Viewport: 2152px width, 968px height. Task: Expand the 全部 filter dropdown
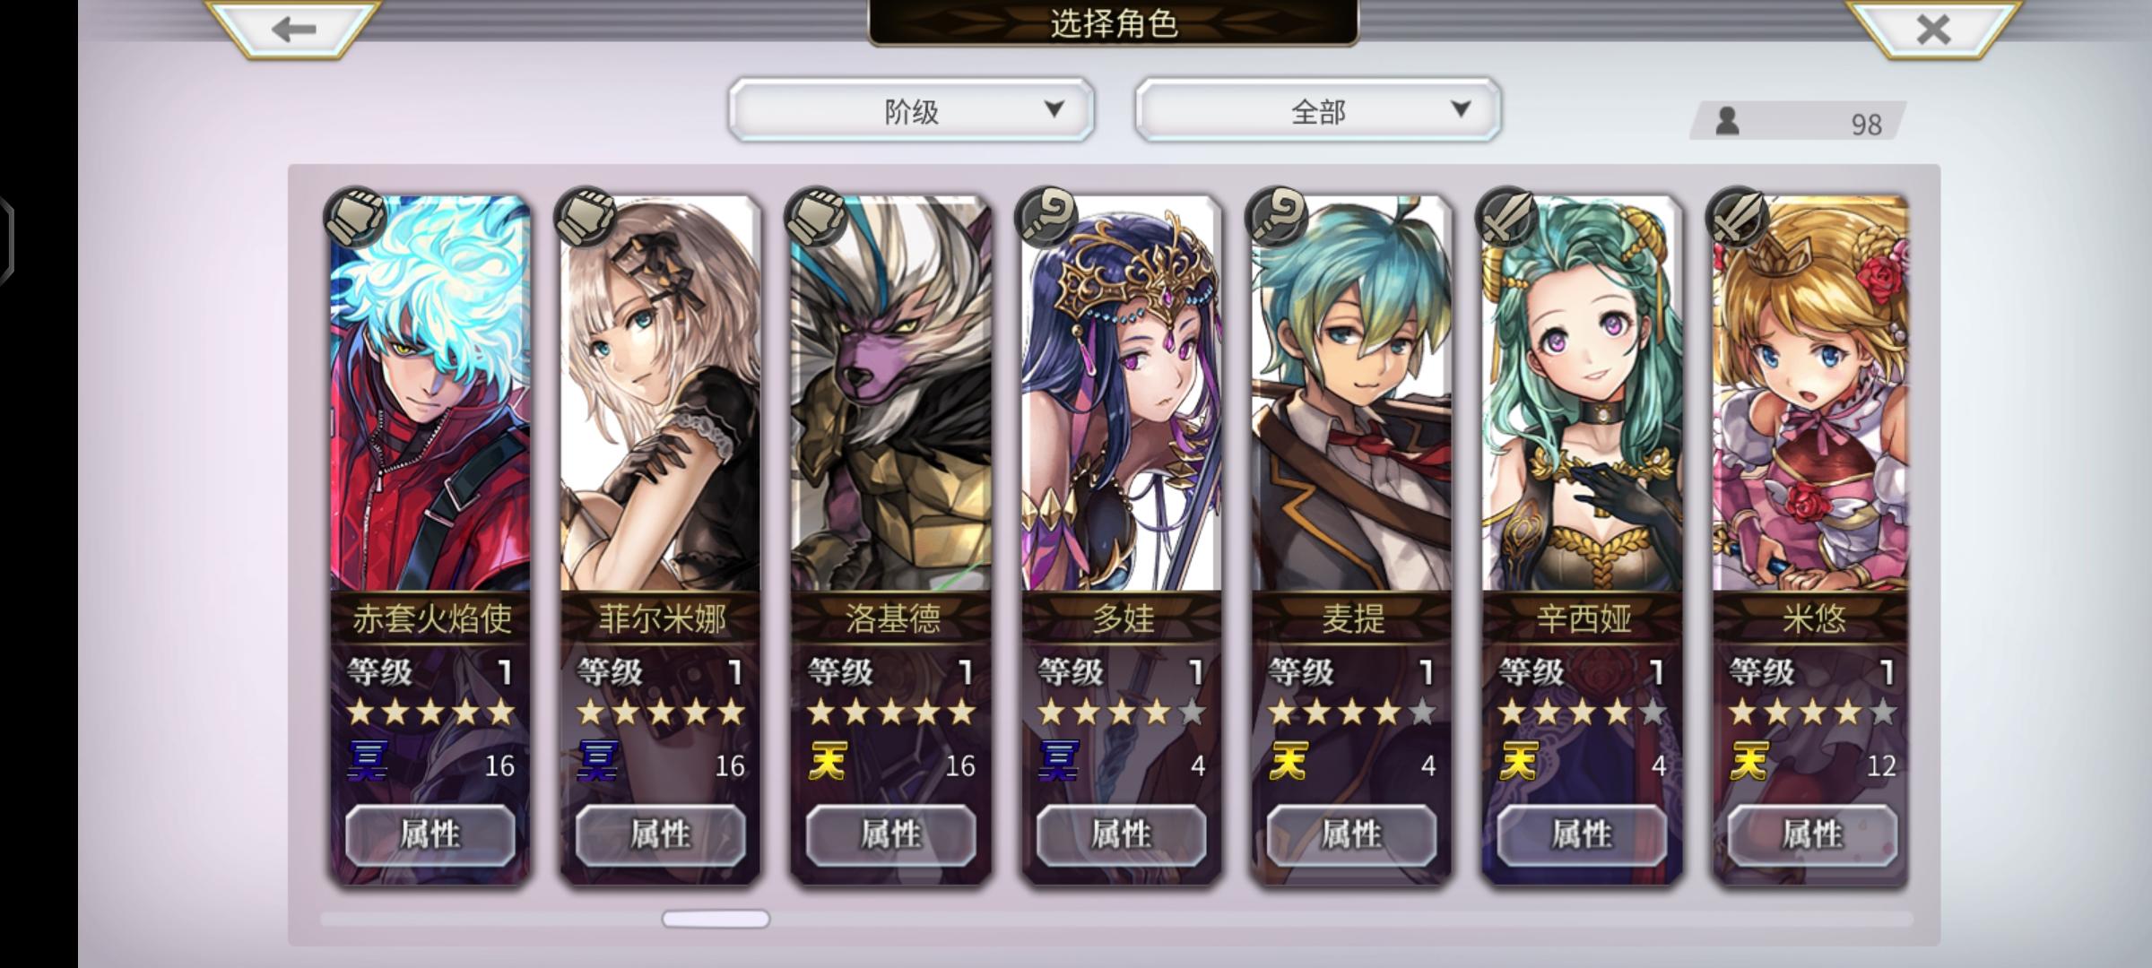coord(1317,110)
